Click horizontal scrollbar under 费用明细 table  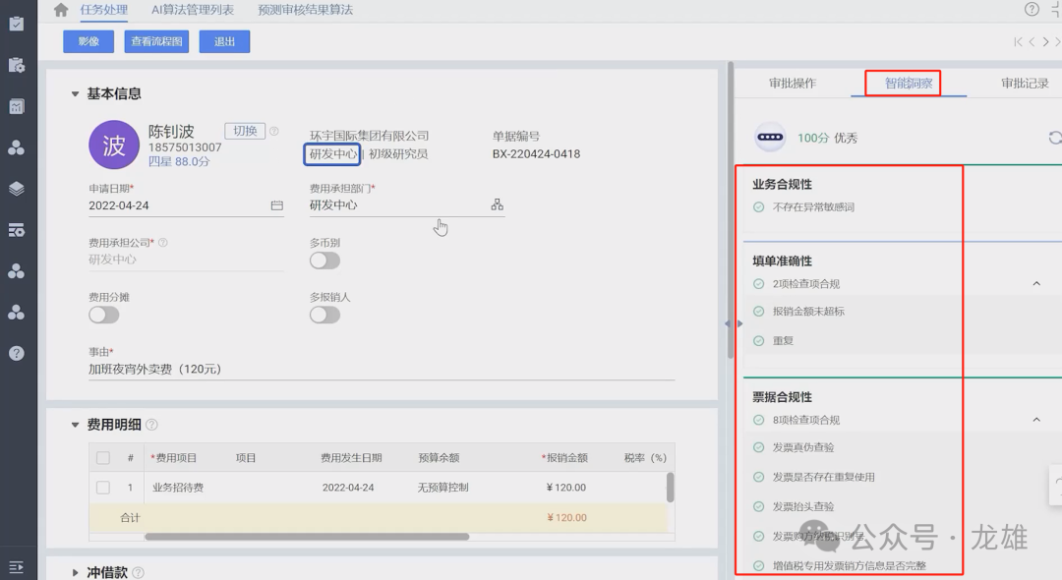click(x=307, y=537)
